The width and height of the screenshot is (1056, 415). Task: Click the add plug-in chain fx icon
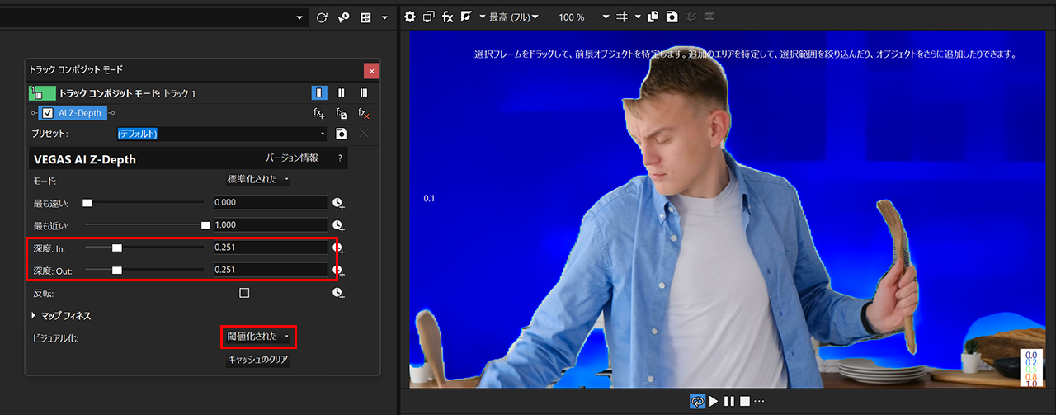[319, 114]
